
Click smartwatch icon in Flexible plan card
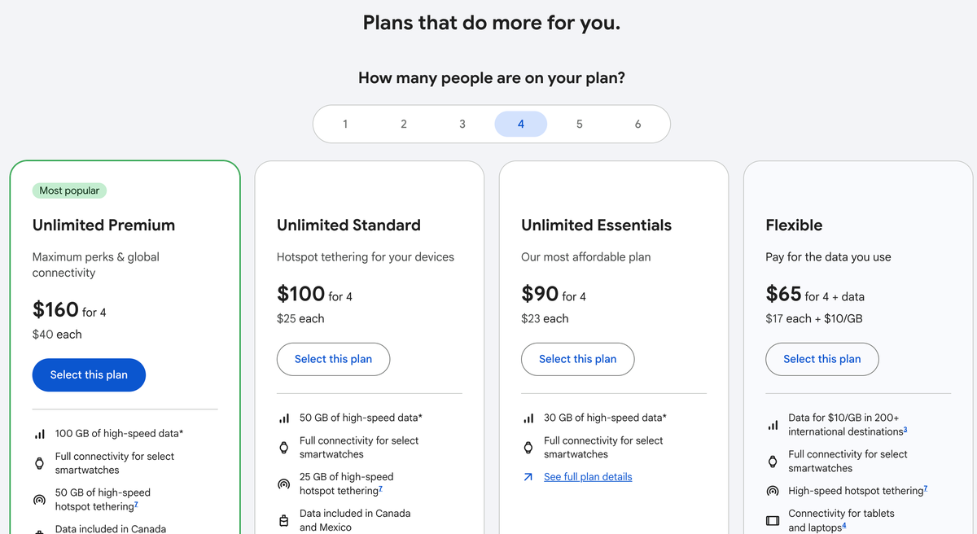(x=773, y=462)
